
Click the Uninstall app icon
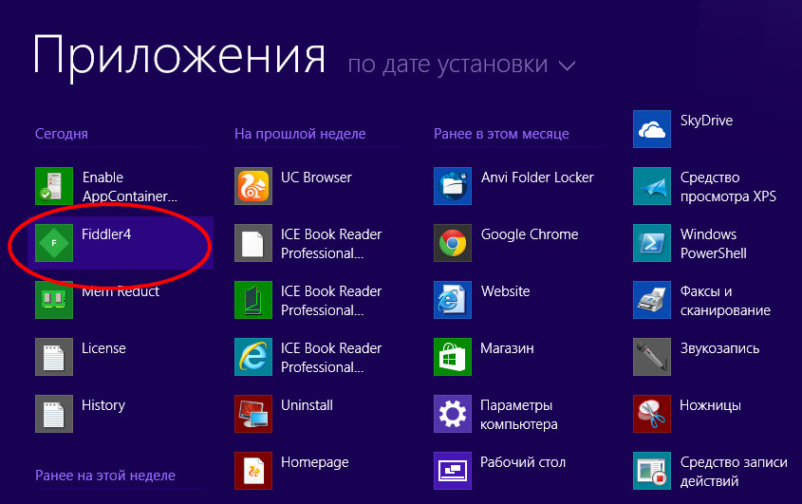click(253, 414)
